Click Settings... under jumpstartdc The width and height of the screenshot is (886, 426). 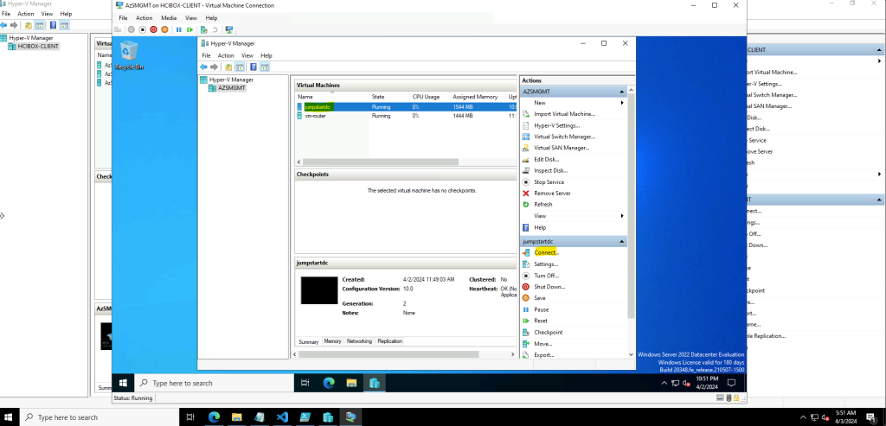coord(546,264)
